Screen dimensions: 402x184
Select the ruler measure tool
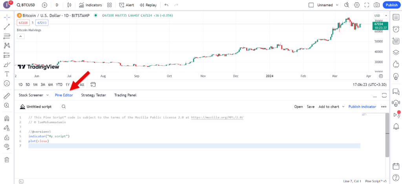(x=7, y=96)
